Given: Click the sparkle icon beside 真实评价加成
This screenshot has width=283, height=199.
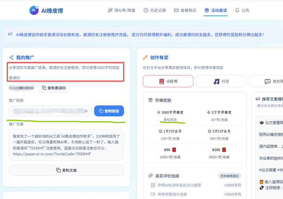Looking at the screenshot, I should point(151,176).
